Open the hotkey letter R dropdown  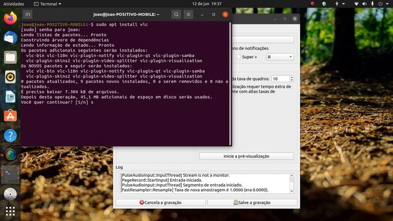click(280, 57)
